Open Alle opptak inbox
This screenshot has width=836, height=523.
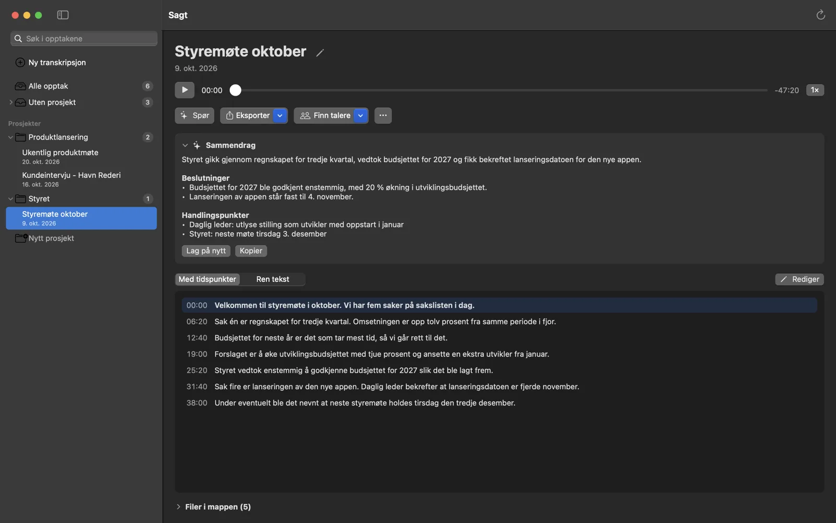pos(82,86)
